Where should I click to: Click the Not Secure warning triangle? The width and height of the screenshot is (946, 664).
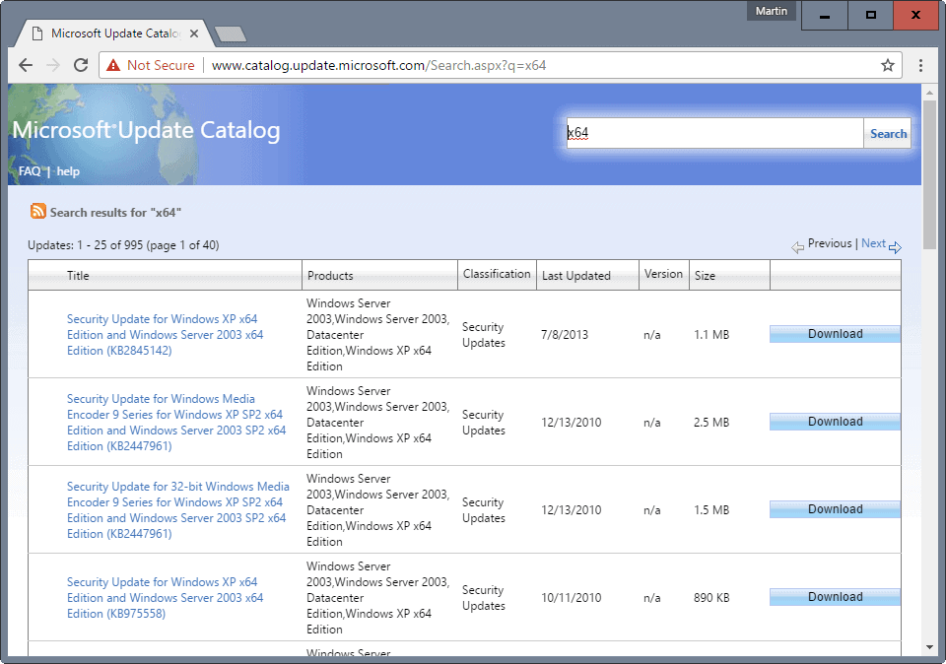(112, 65)
